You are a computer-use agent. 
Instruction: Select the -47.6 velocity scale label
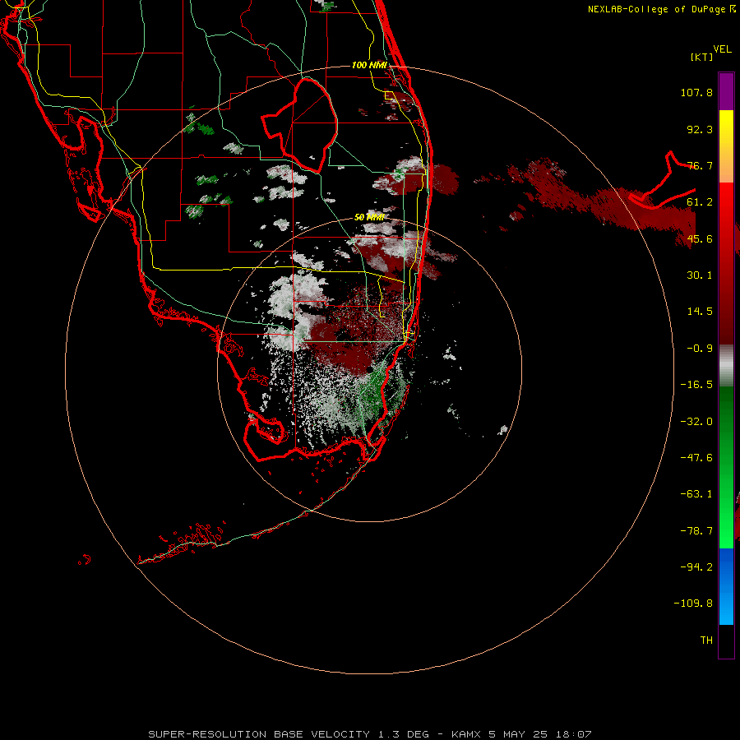coord(696,458)
